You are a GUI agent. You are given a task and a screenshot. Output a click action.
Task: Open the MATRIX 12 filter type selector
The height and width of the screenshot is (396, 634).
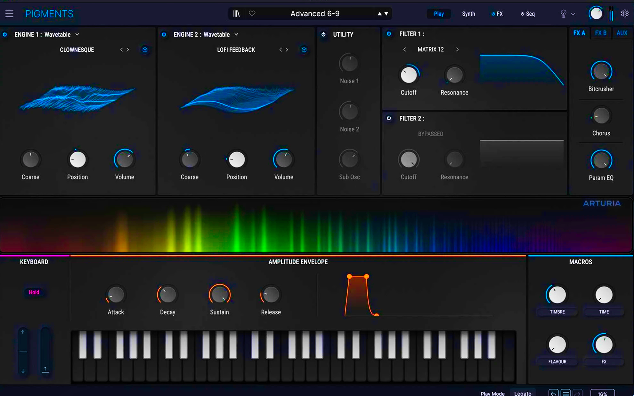pyautogui.click(x=431, y=49)
